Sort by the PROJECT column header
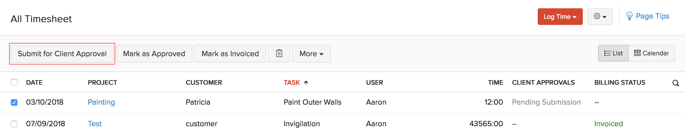 pos(102,83)
